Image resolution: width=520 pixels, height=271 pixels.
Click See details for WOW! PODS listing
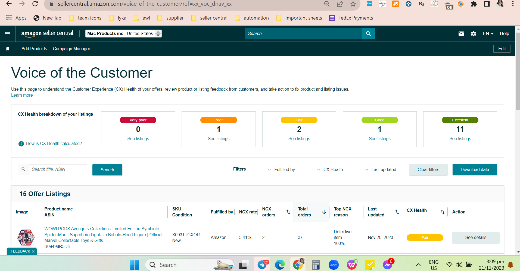[x=476, y=238]
